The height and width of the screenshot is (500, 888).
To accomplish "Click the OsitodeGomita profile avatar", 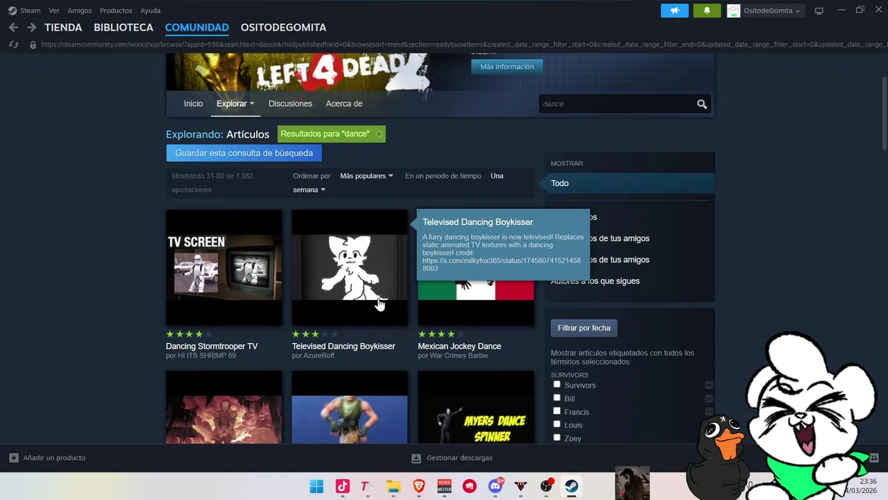I will pyautogui.click(x=733, y=10).
